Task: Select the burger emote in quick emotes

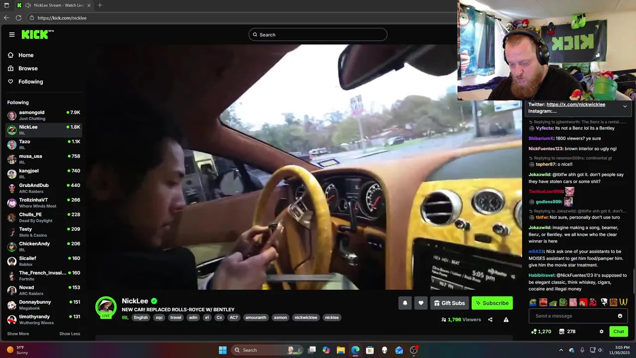Action: 614,302
